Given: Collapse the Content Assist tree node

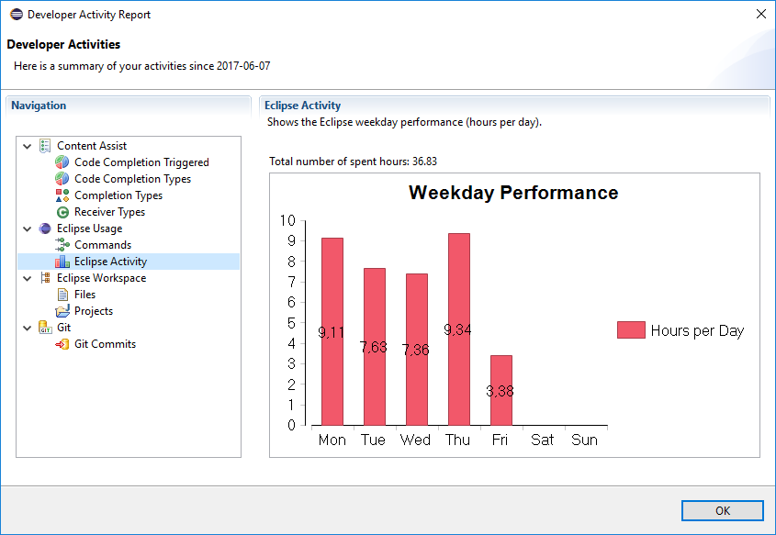Looking at the screenshot, I should tap(28, 146).
